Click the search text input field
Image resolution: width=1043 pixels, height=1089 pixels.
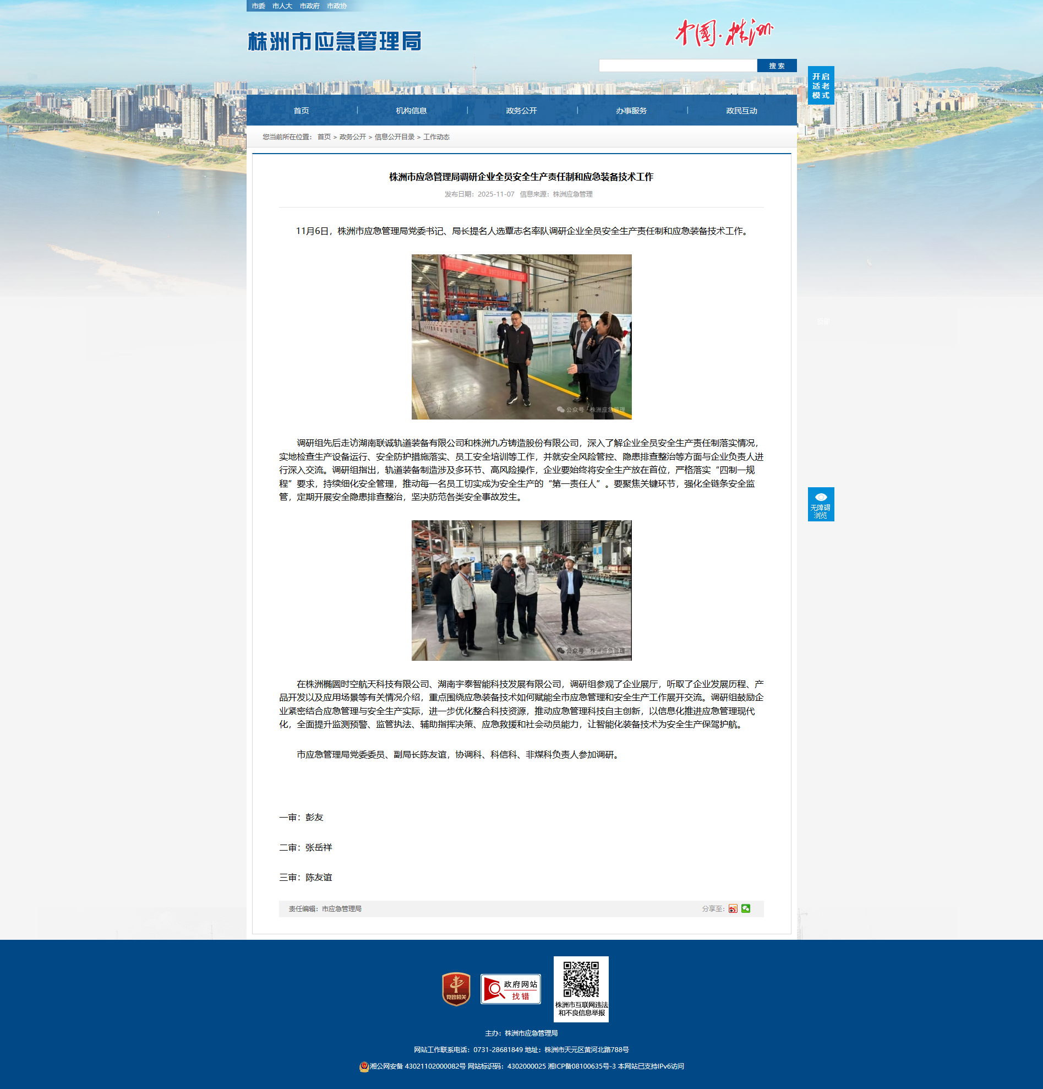click(x=678, y=66)
